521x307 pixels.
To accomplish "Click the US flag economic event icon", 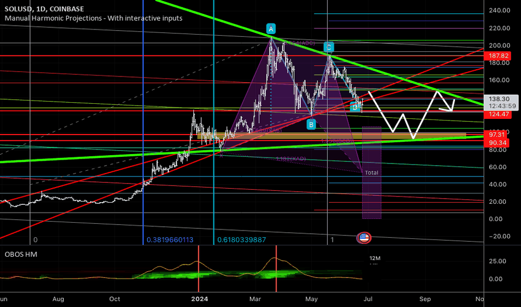I will point(364,238).
